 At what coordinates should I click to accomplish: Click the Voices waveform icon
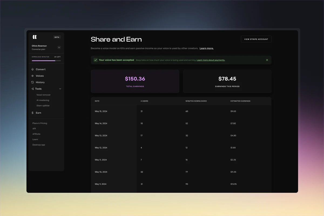point(33,76)
